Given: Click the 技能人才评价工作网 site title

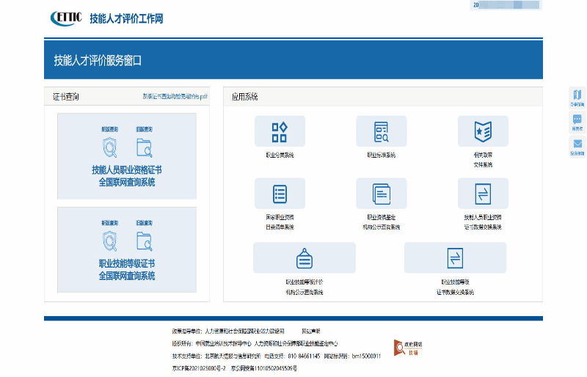Looking at the screenshot, I should click(x=126, y=18).
